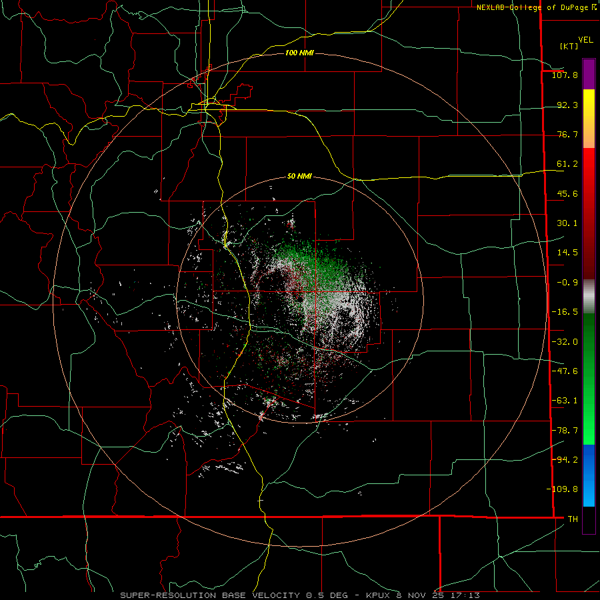Click the 92.3 legend value
The width and height of the screenshot is (600, 600).
pos(567,105)
